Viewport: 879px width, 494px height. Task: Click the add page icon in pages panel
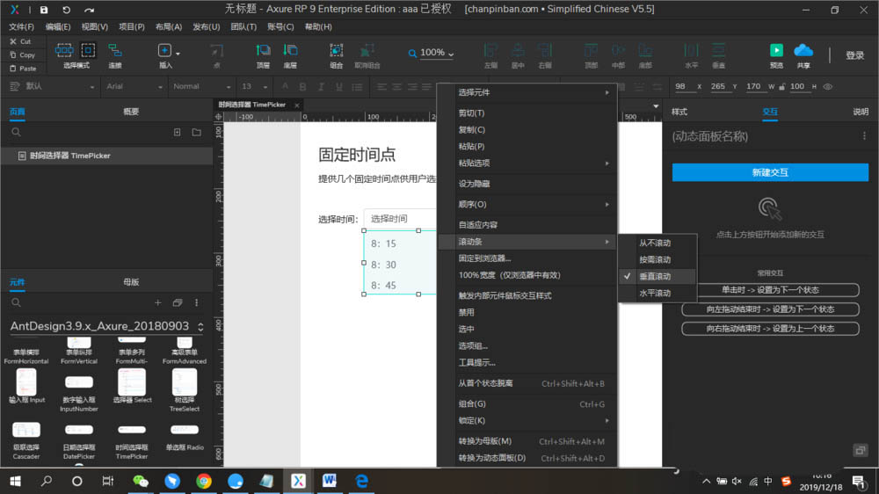click(178, 133)
